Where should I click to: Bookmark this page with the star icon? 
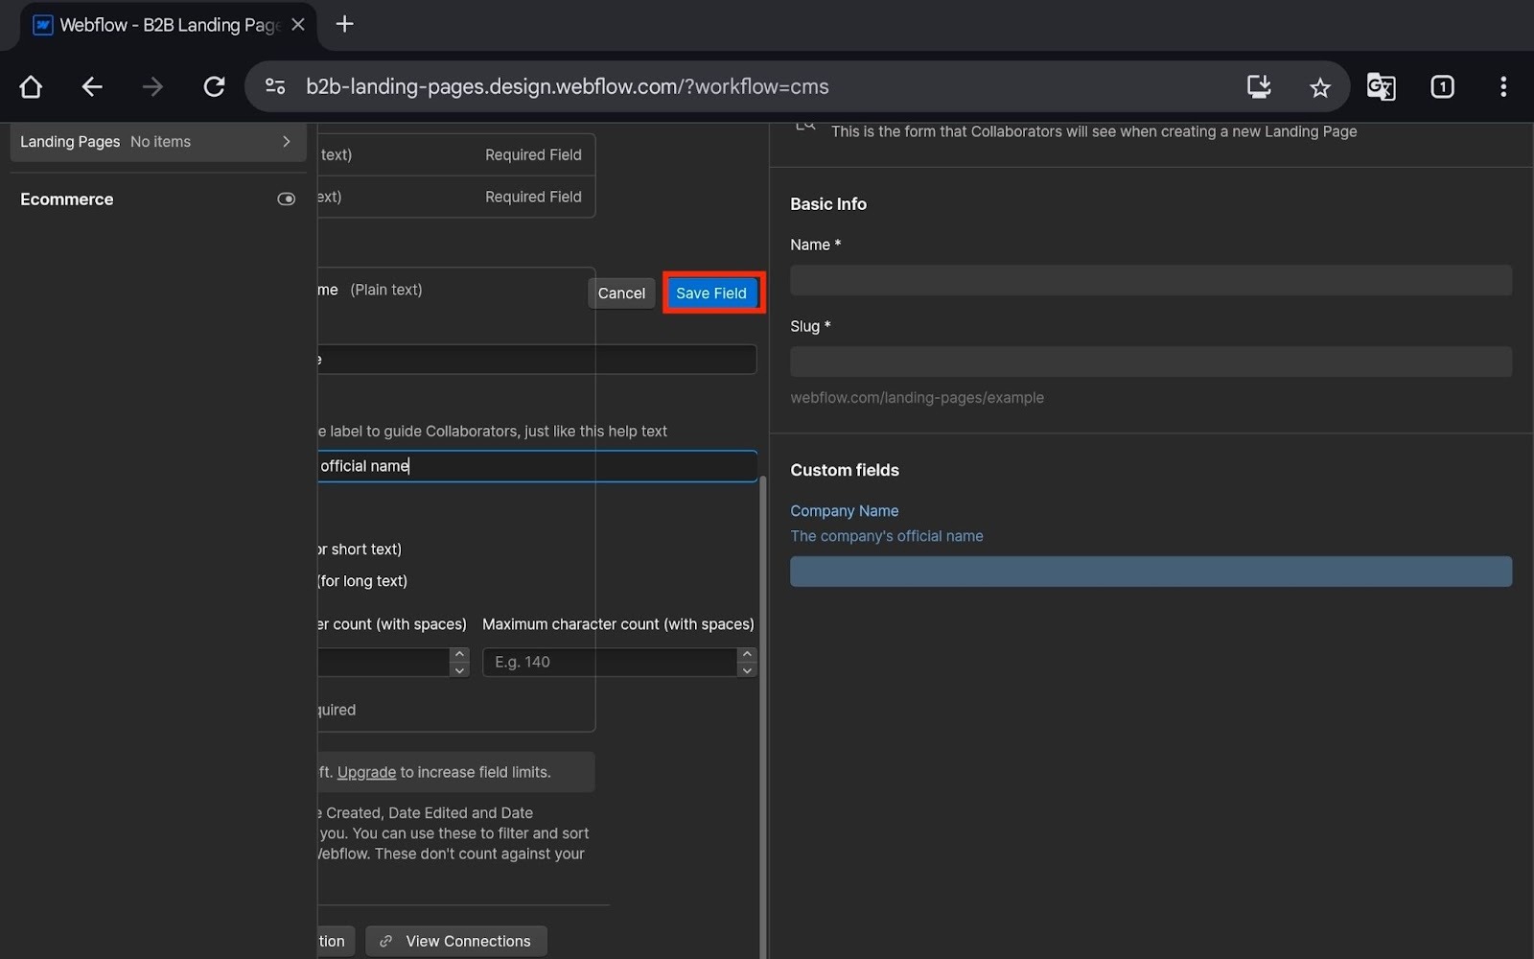(1319, 87)
